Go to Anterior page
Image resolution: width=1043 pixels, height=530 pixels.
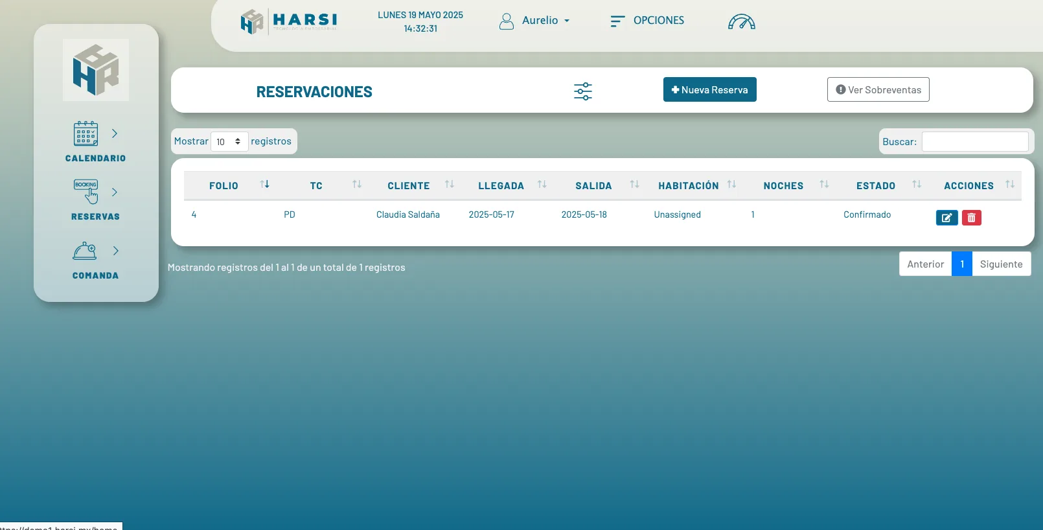(x=925, y=264)
